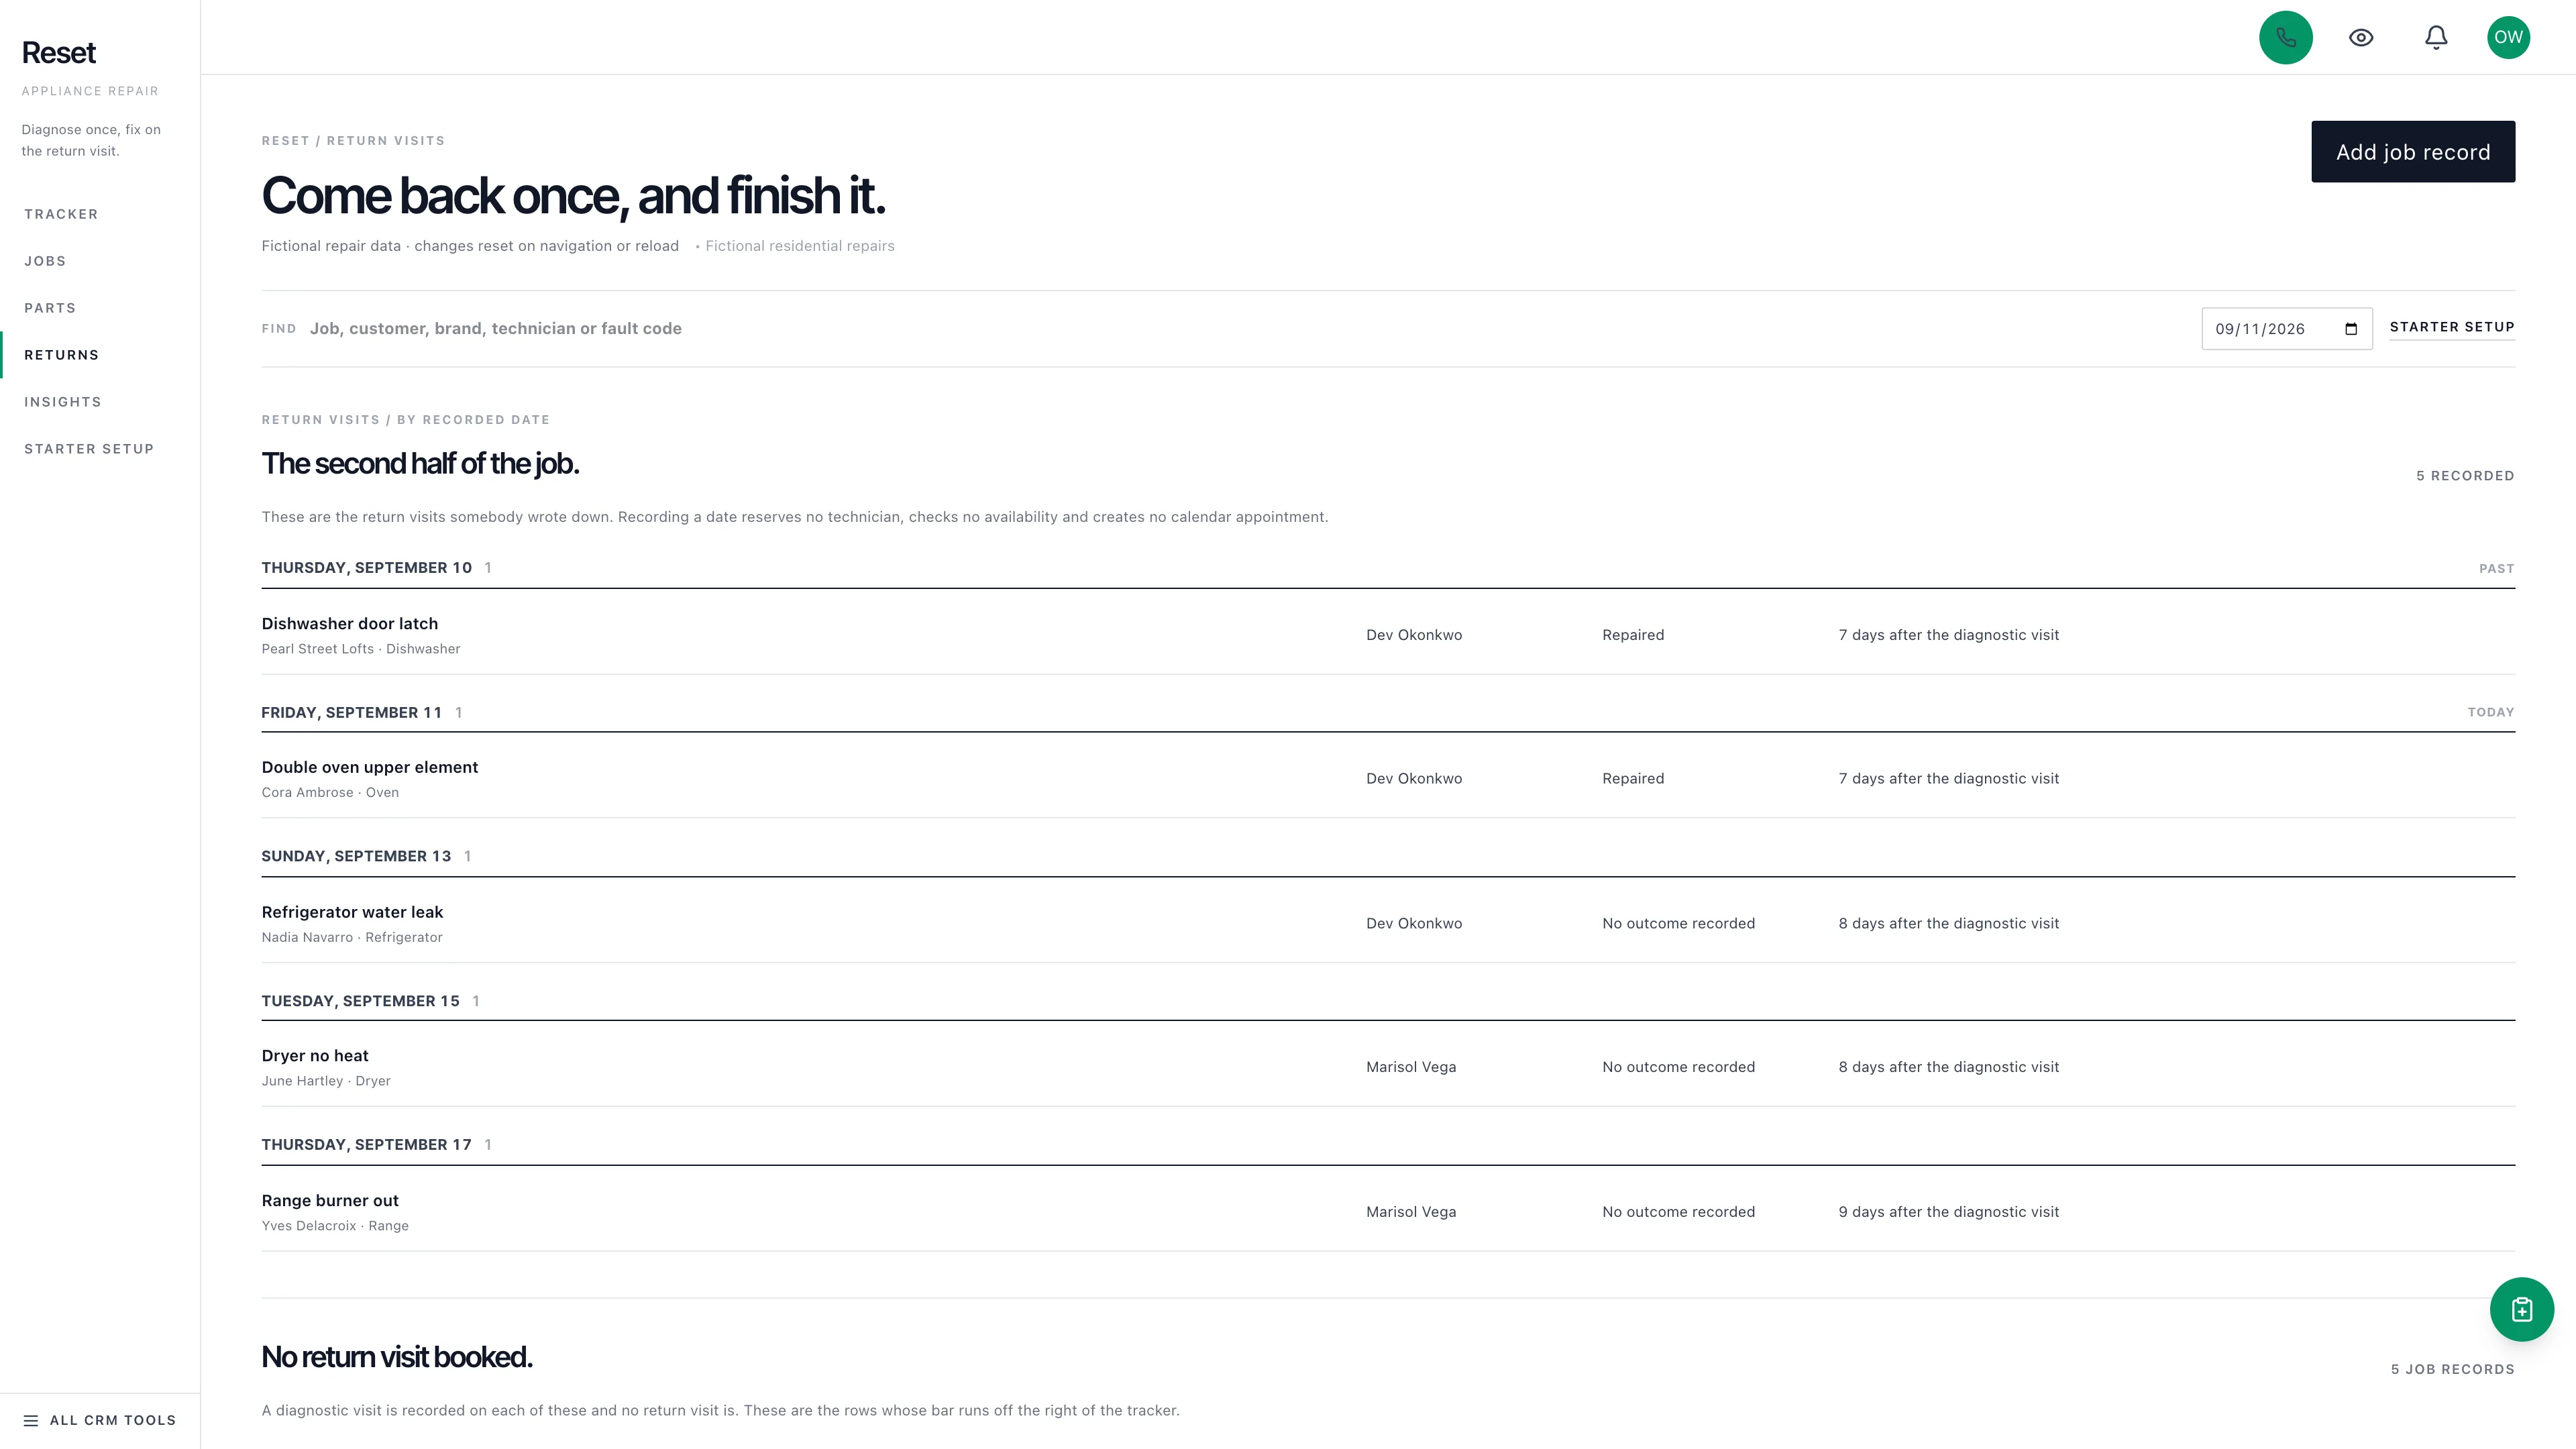
Task: Click Repaired status in Dishwasher door latch row
Action: click(x=1633, y=635)
